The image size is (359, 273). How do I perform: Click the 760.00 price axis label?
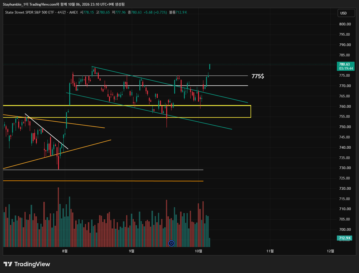coord(345,106)
